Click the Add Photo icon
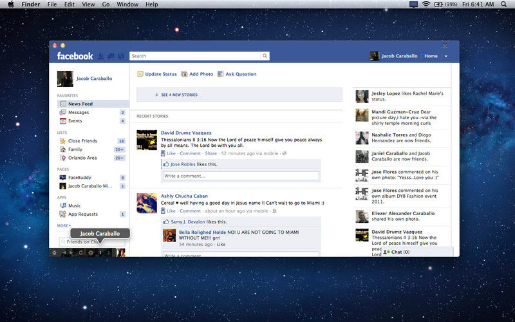This screenshot has width=515, height=322. coord(184,74)
